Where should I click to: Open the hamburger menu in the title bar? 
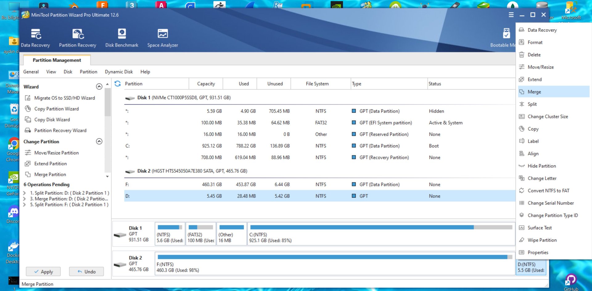pos(511,15)
